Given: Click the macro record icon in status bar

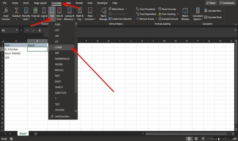Looking at the screenshot, I should tap(11, 139).
